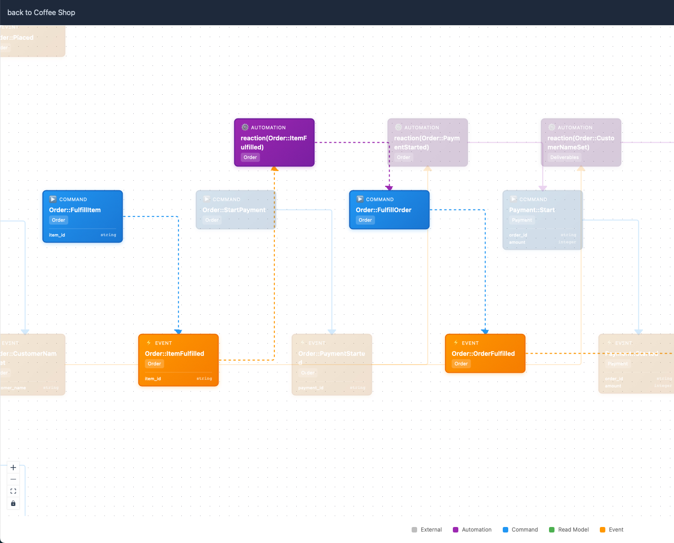Select the faded Payment::Start command node
Screen dimensions: 674x543
pos(542,220)
